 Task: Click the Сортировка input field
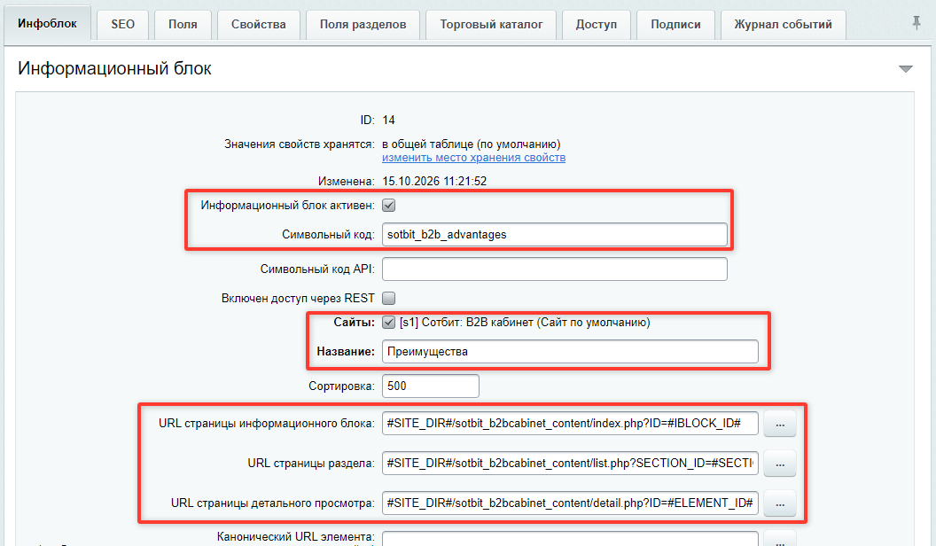431,386
